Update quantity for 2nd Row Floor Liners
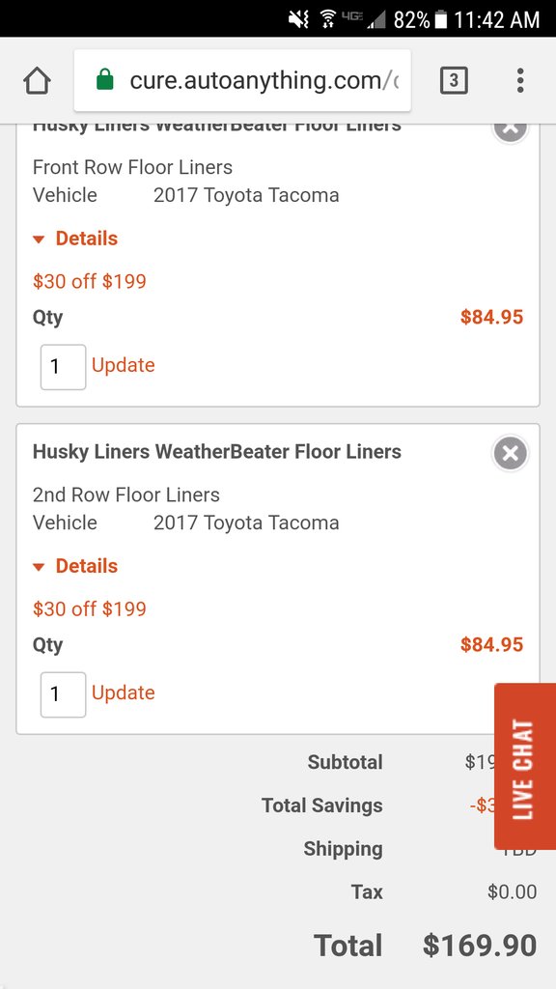The width and height of the screenshot is (556, 989). [x=124, y=692]
